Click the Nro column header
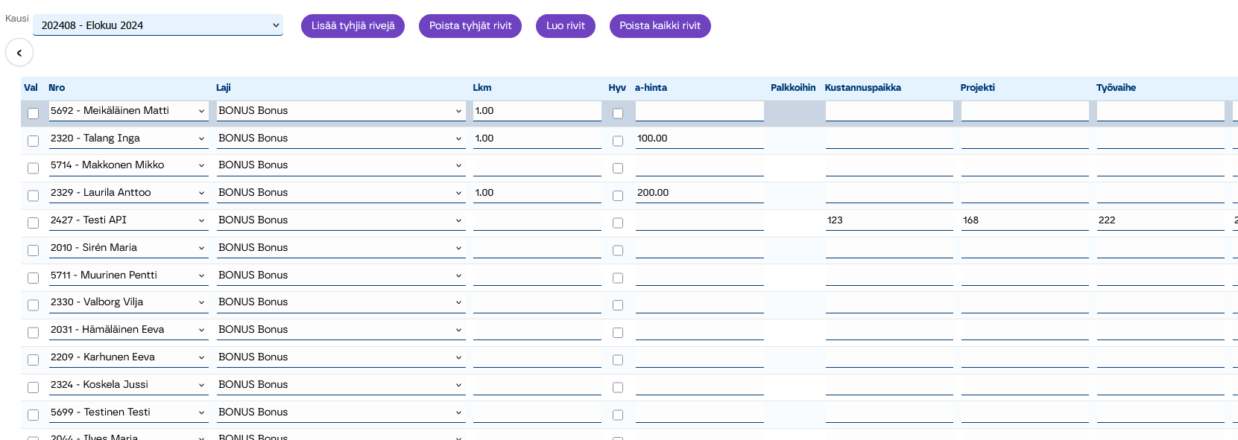 tap(57, 88)
